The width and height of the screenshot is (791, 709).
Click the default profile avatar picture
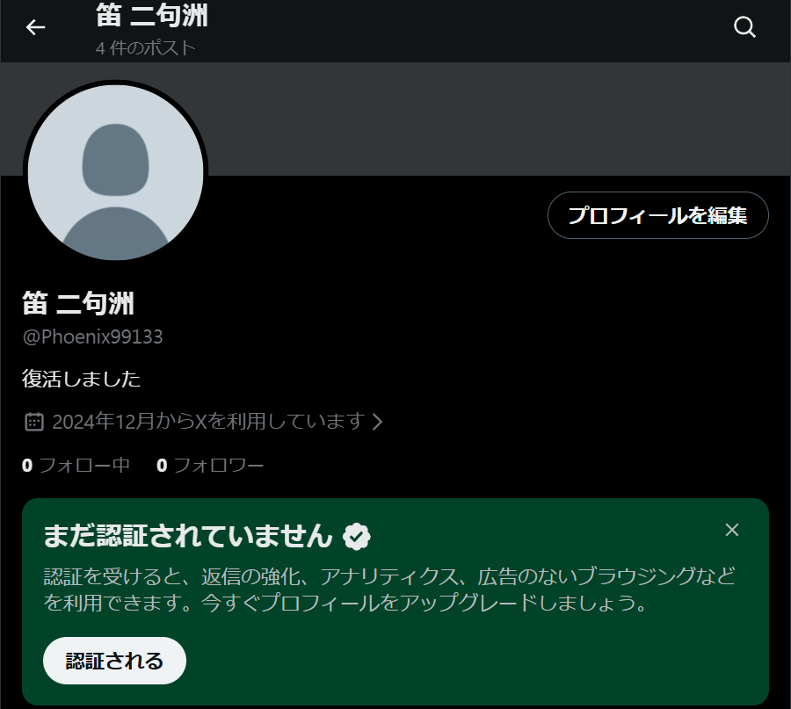tap(115, 172)
